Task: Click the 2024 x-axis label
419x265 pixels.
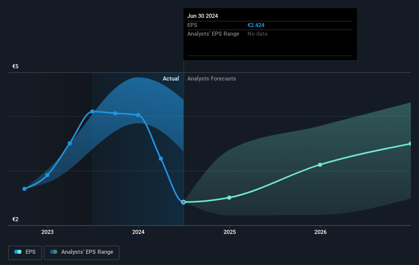Action: tap(138, 232)
